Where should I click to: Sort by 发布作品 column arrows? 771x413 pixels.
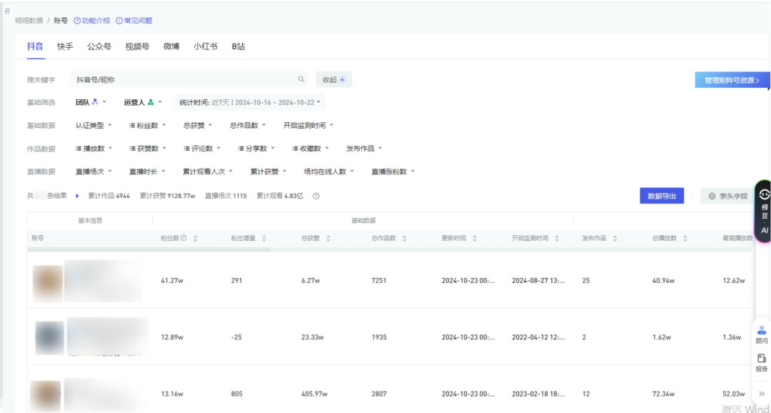tap(615, 238)
